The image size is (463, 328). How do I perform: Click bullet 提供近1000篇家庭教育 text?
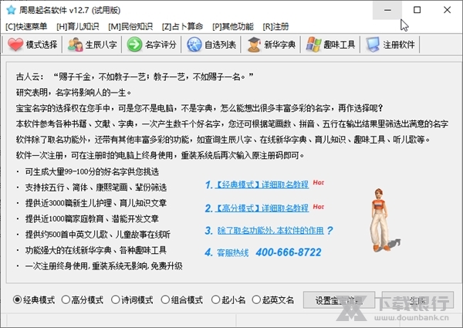coord(92,218)
